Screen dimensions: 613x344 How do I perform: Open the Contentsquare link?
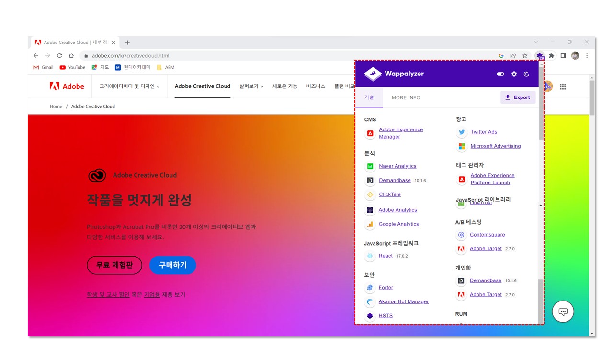[487, 234]
